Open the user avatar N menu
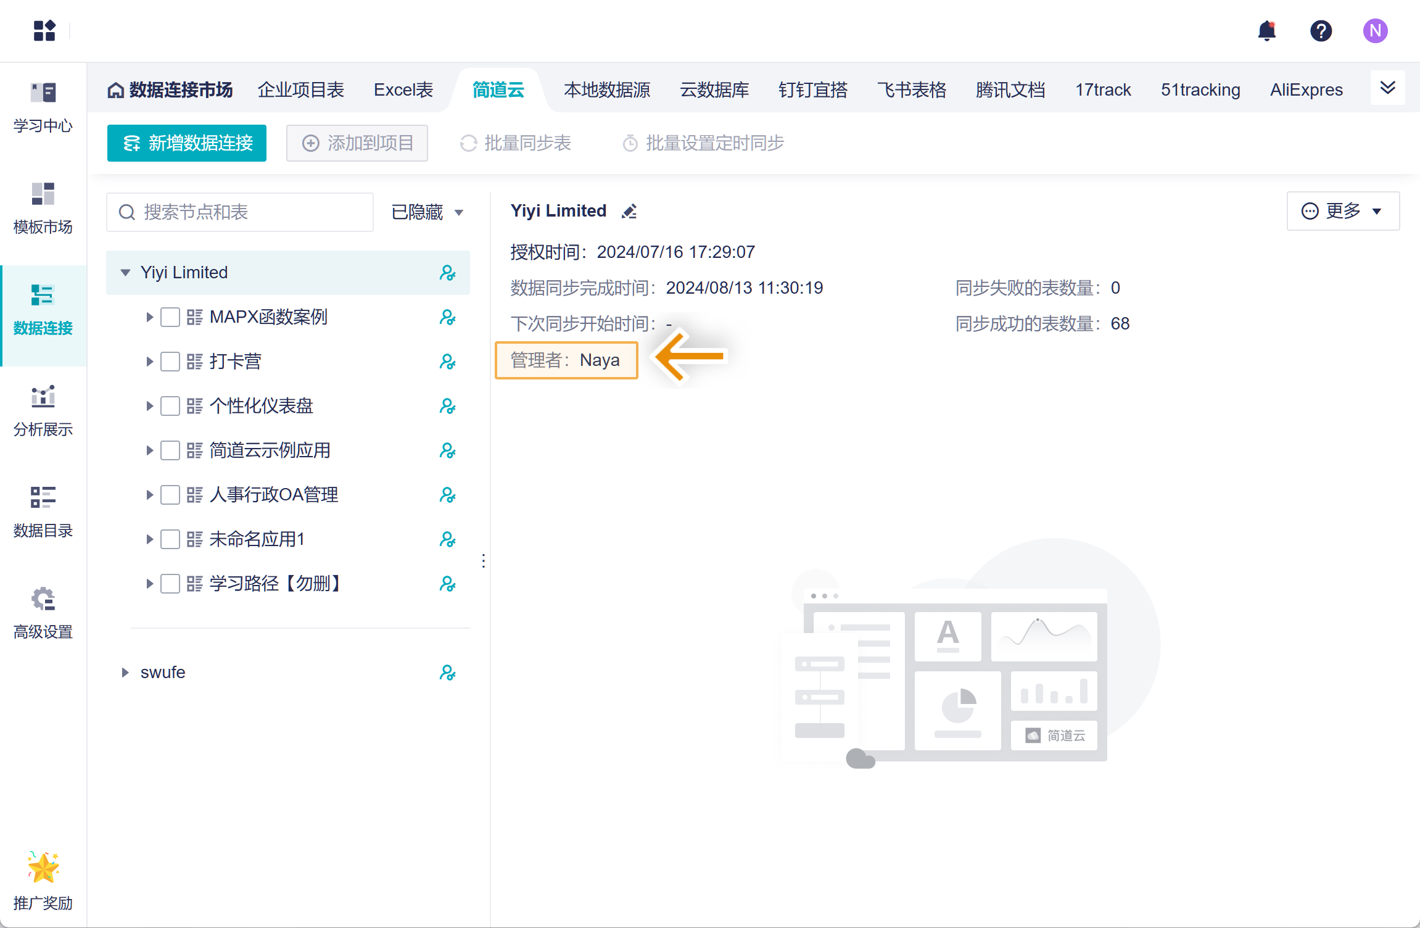 pos(1375,30)
